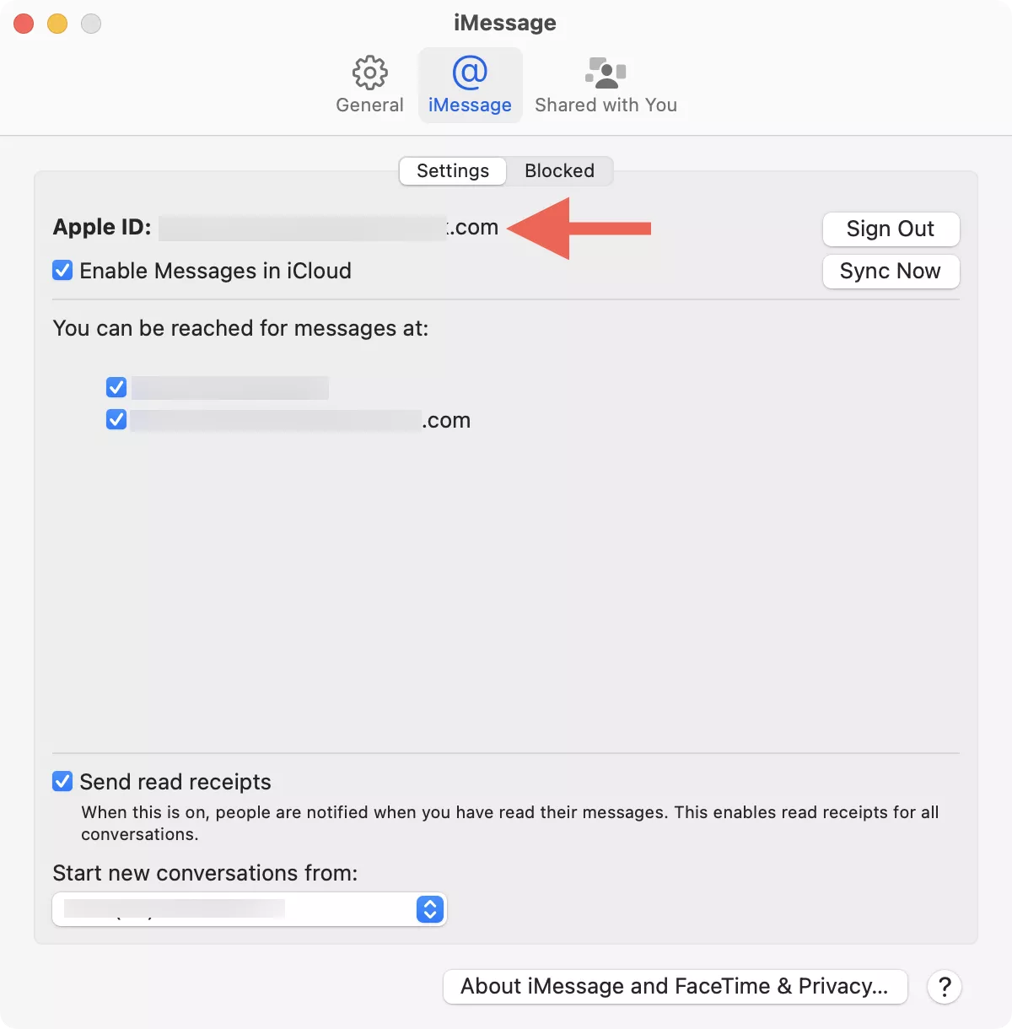Uncheck the .com email address checkbox
Screen dimensions: 1012x1029
click(x=116, y=419)
